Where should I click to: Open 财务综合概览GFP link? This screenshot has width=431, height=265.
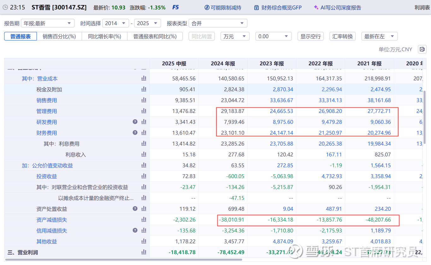tap(278, 8)
